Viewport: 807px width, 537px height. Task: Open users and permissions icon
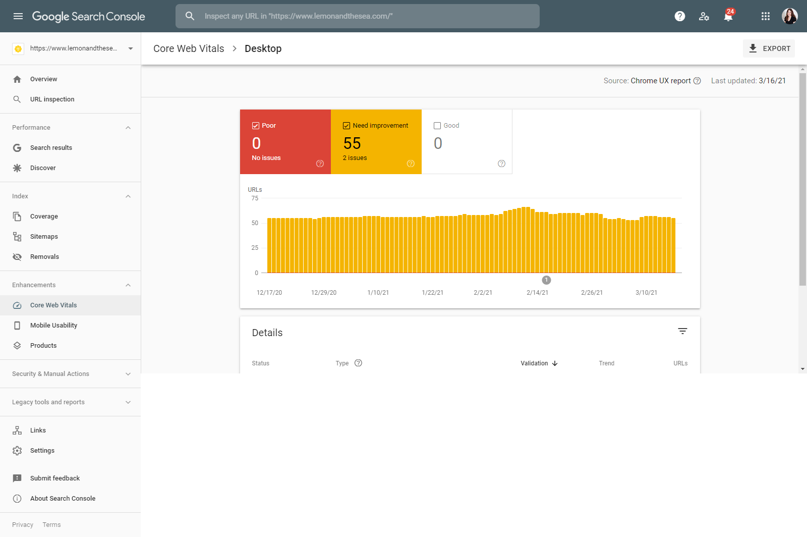coord(704,16)
